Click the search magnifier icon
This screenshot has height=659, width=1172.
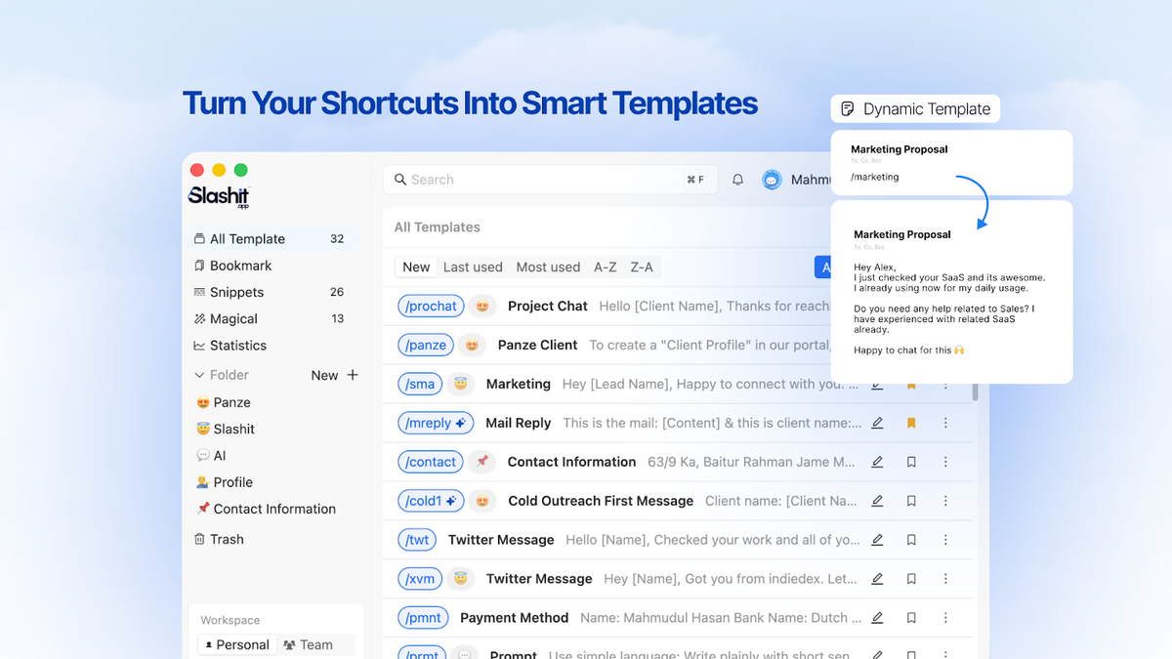tap(400, 179)
